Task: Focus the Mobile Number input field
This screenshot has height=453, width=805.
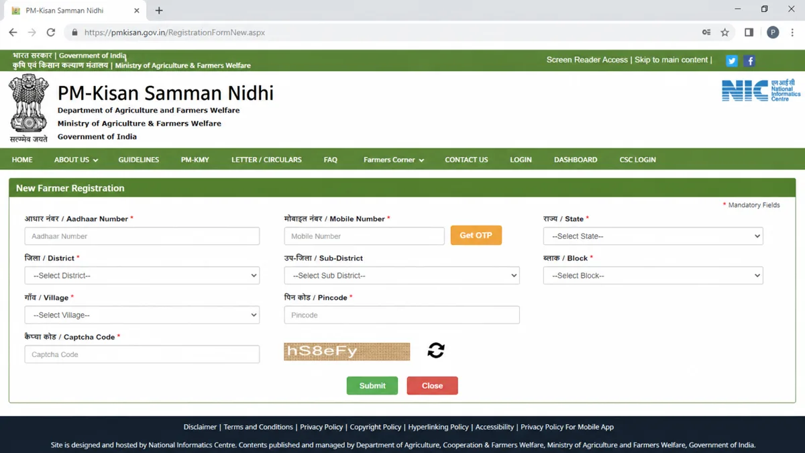Action: (364, 236)
